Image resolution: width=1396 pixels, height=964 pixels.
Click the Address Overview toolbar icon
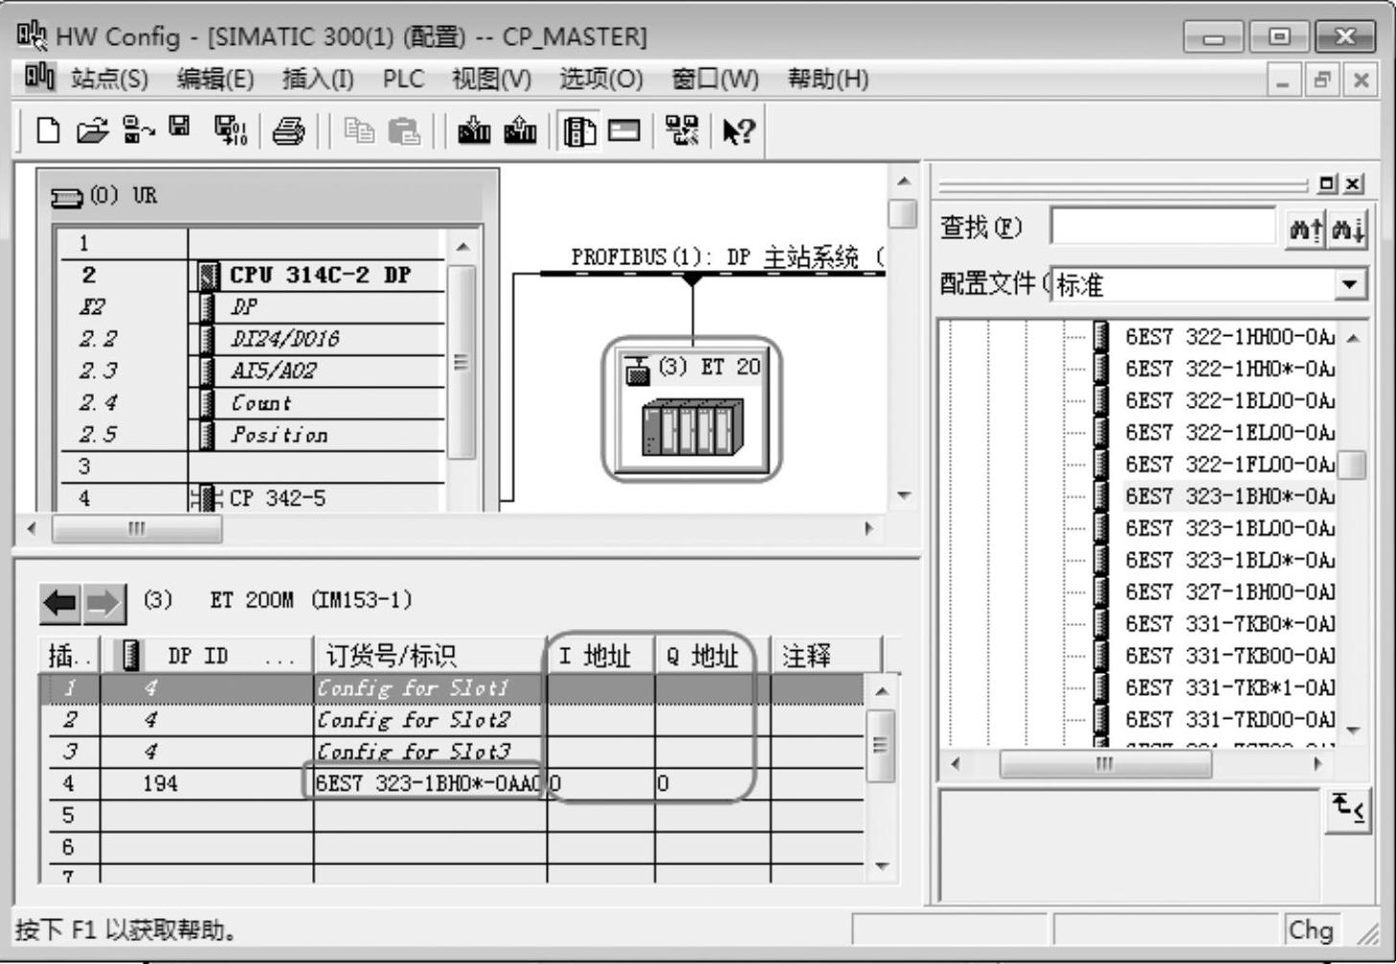[x=624, y=129]
